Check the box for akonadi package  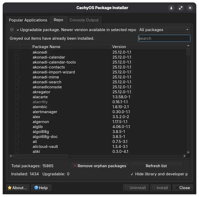[x=17, y=52]
